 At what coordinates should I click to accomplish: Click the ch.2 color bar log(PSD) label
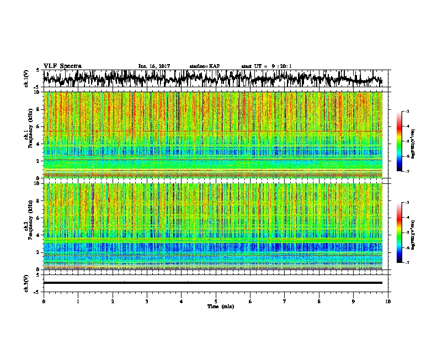click(413, 235)
